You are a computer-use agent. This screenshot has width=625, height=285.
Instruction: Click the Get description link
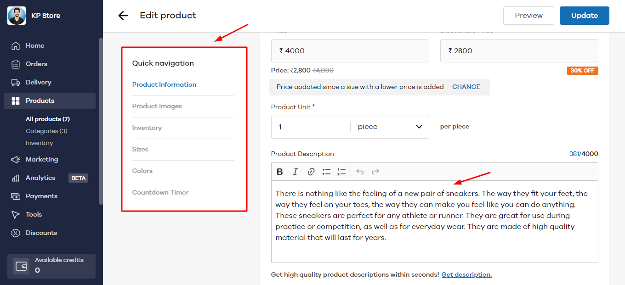[466, 275]
